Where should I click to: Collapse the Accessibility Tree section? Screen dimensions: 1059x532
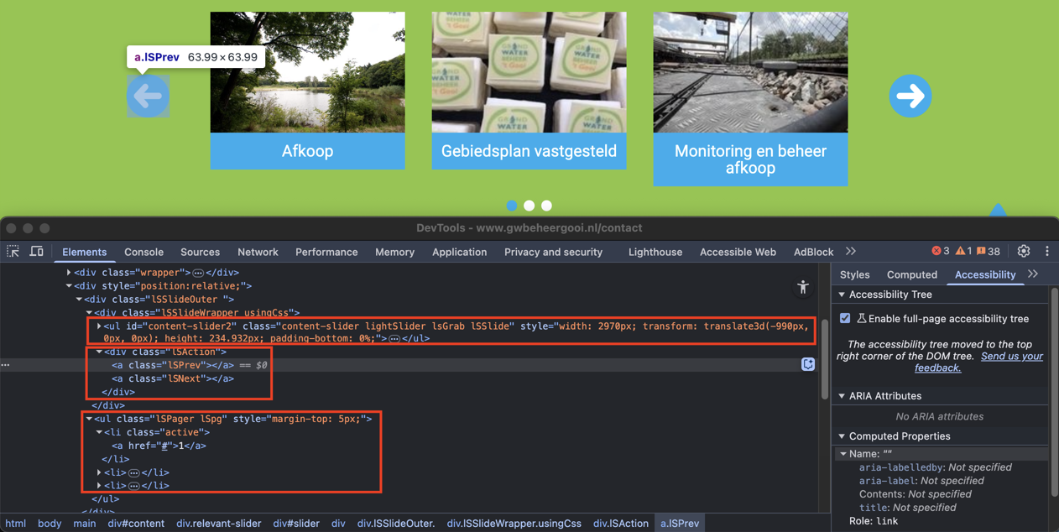[x=842, y=295]
